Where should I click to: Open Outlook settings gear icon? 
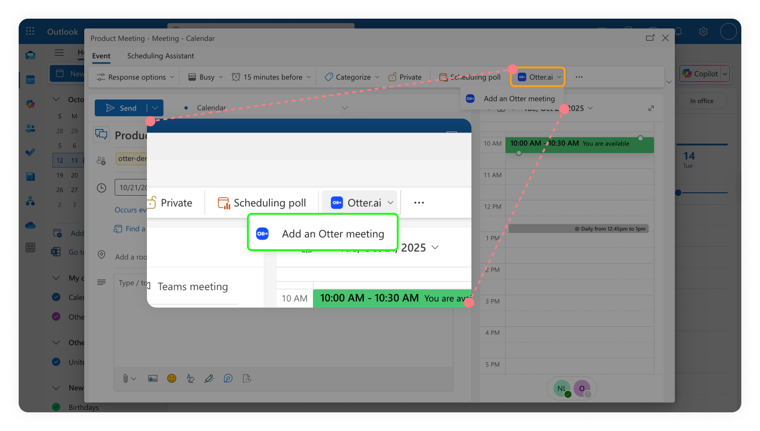tap(703, 32)
